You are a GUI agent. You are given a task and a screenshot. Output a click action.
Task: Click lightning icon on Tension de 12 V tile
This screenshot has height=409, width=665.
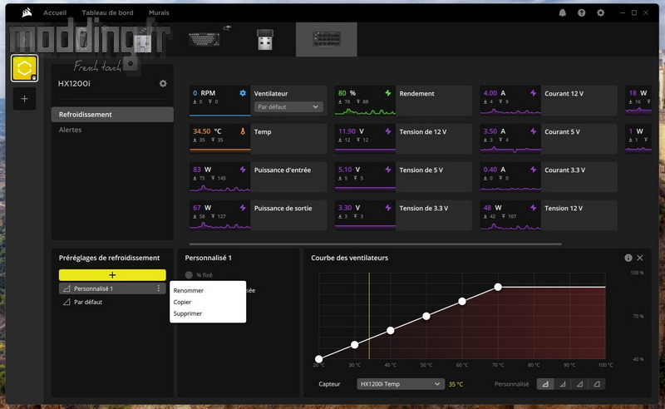coord(387,131)
